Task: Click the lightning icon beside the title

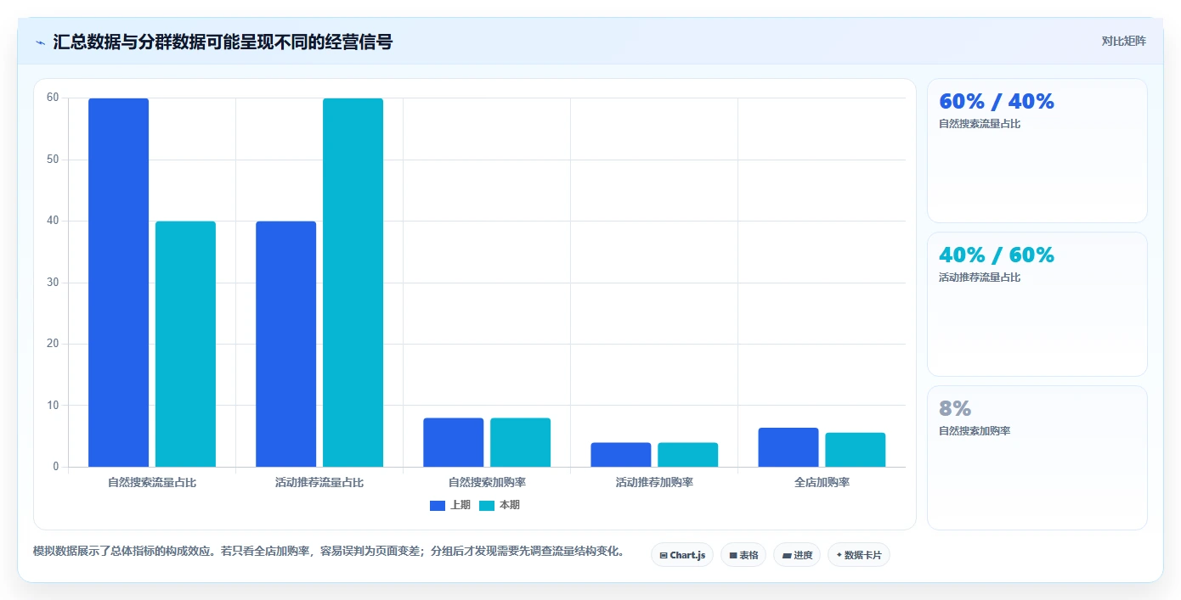Action: 41,42
